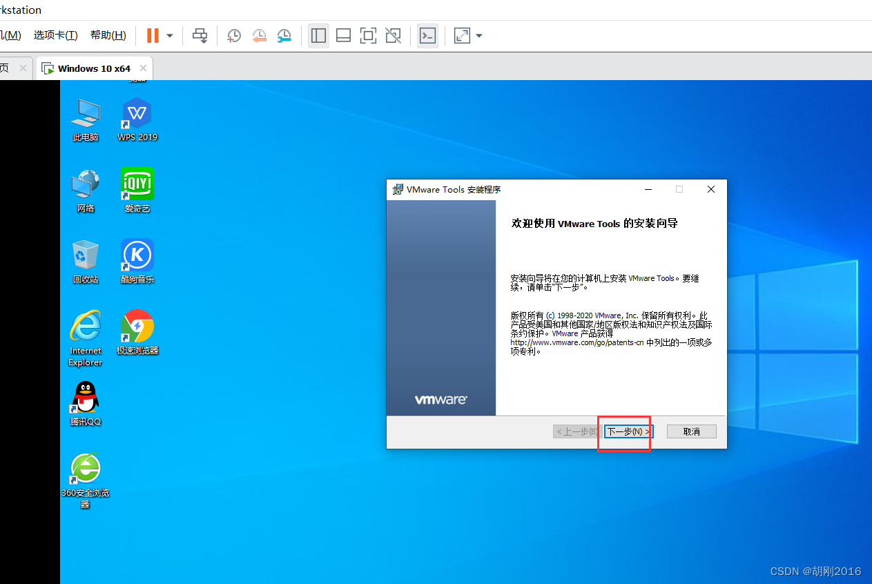Open 360安全浏览器
872x584 pixels.
pos(85,468)
